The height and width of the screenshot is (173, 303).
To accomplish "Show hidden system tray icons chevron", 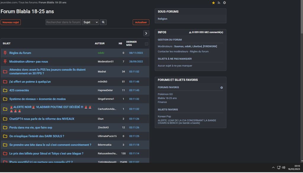I will pos(273,168).
